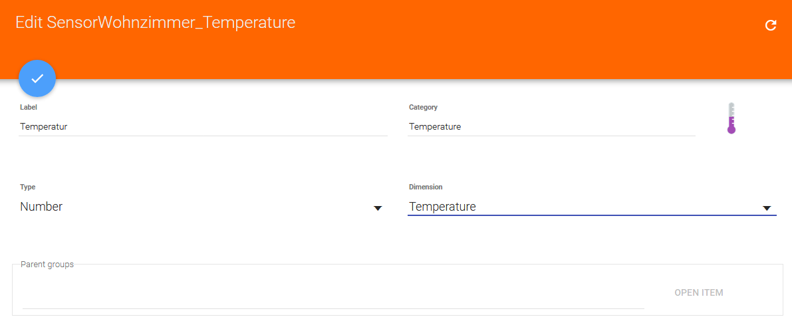792x329 pixels.
Task: Expand the Dimension dropdown arrow
Action: point(767,208)
